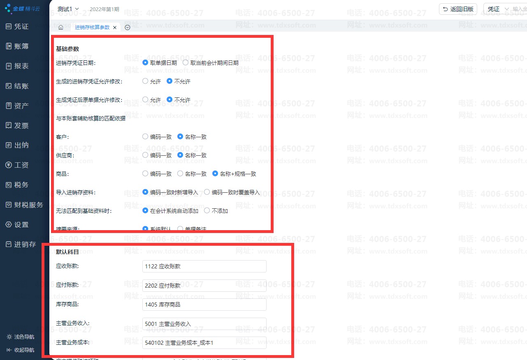Choose 编码一致时新增导入 option
The width and height of the screenshot is (527, 360).
click(170, 192)
